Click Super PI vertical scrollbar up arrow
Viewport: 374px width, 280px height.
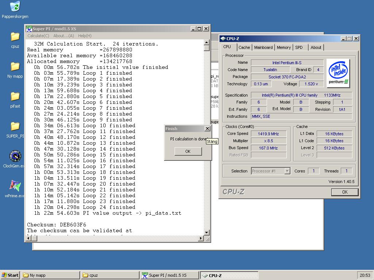click(x=207, y=42)
